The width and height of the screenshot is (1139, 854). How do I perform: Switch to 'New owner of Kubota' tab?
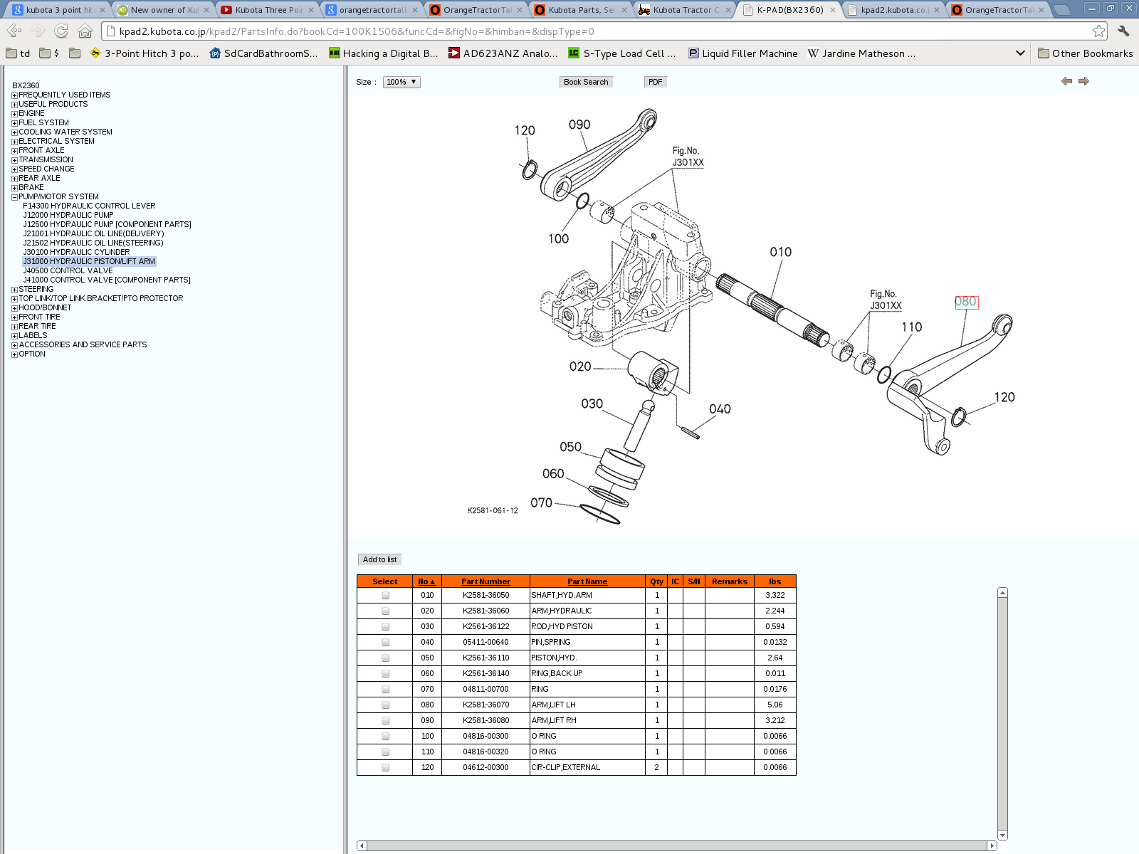click(x=164, y=10)
